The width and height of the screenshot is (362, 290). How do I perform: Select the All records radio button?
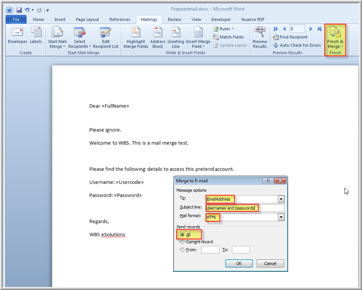[x=182, y=235]
